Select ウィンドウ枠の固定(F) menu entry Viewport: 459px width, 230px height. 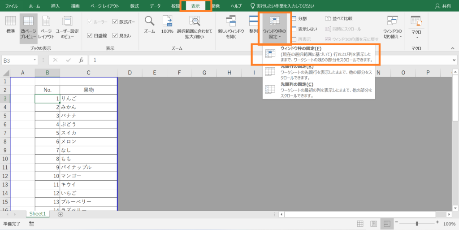click(x=319, y=54)
